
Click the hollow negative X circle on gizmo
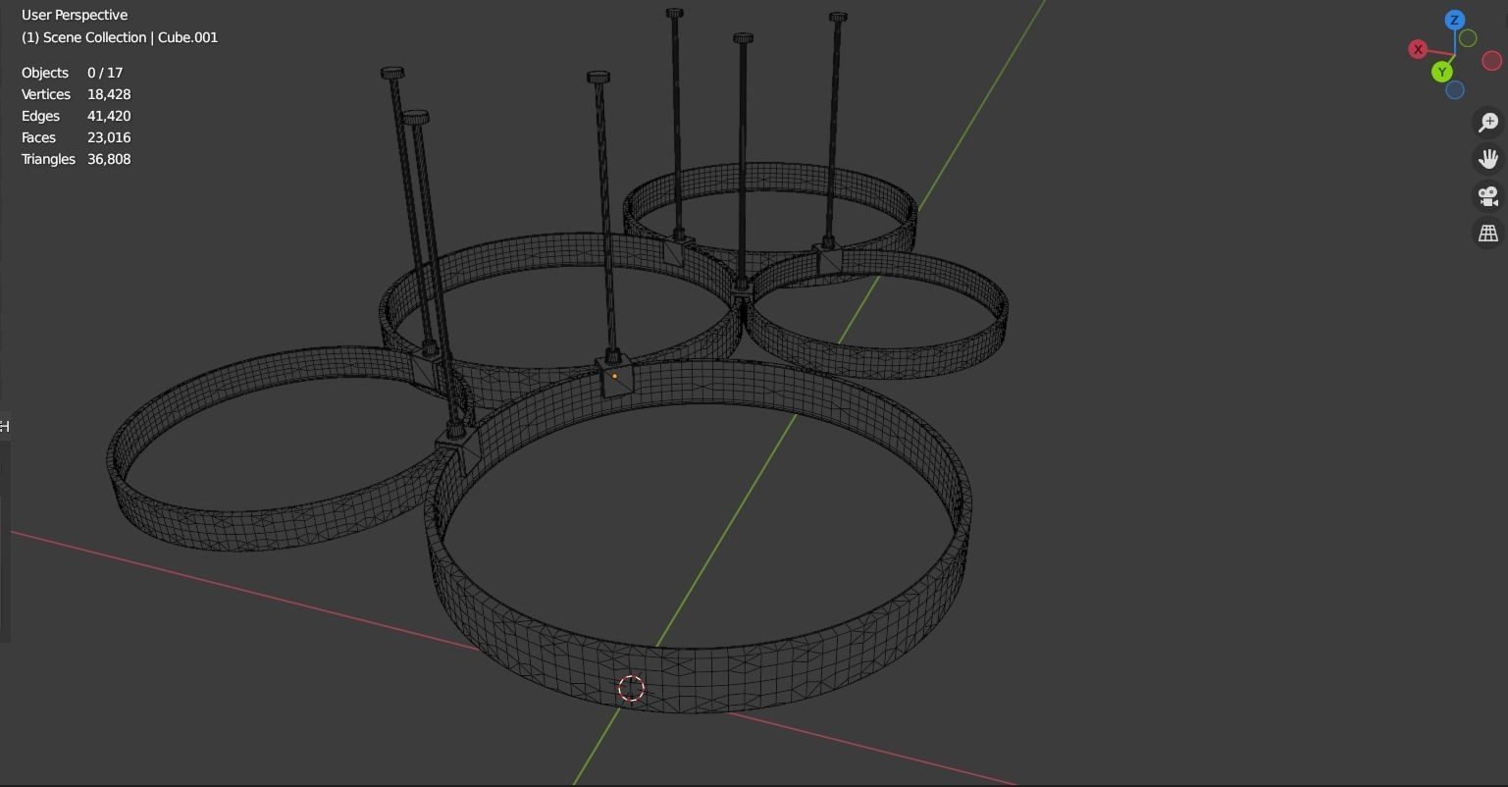pos(1492,61)
